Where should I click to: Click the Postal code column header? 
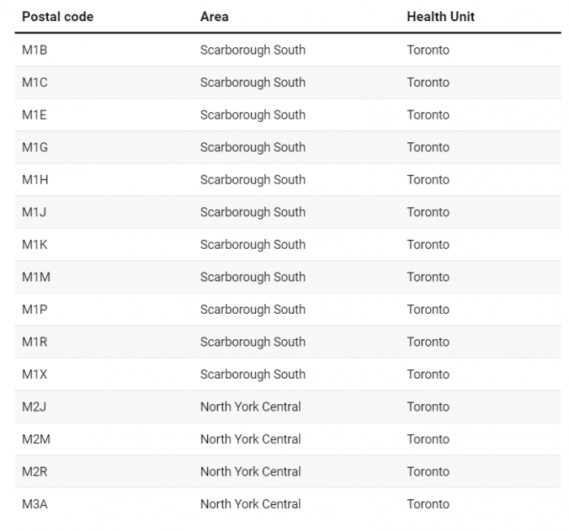(x=58, y=17)
